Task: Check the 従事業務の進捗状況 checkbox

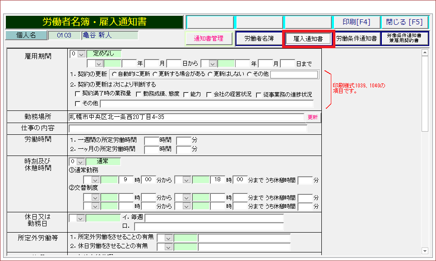Action: pos(259,95)
